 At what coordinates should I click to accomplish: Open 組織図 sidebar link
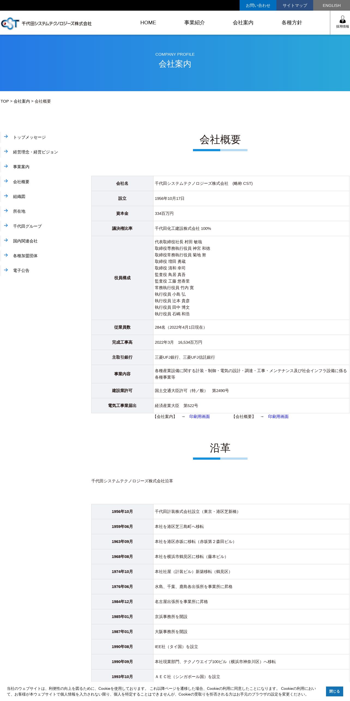point(19,197)
